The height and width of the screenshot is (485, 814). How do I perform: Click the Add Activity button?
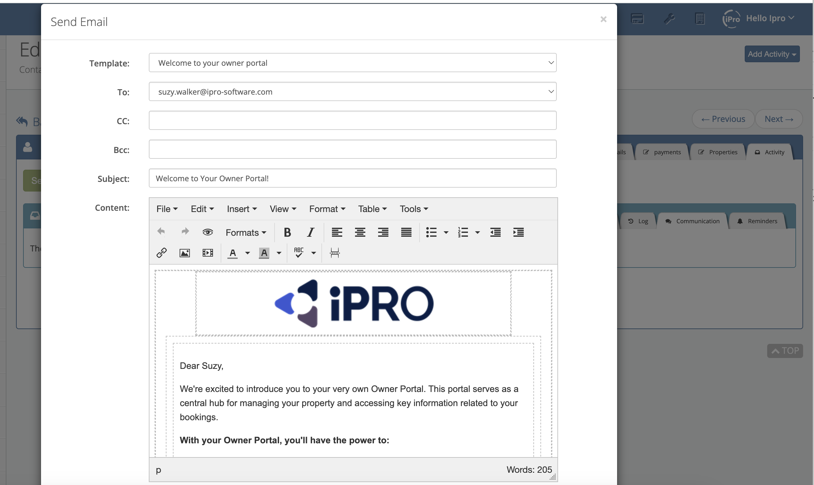pyautogui.click(x=772, y=54)
